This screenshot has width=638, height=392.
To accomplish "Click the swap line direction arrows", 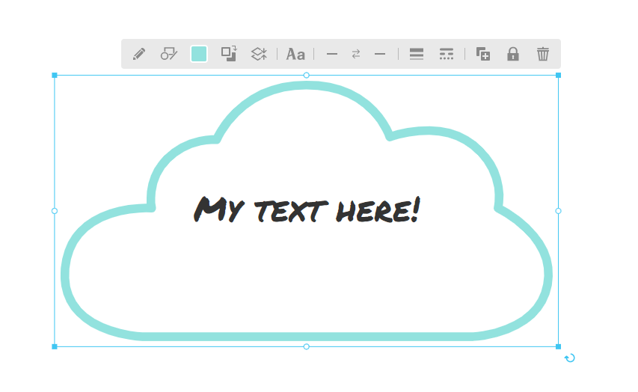I will click(x=356, y=54).
